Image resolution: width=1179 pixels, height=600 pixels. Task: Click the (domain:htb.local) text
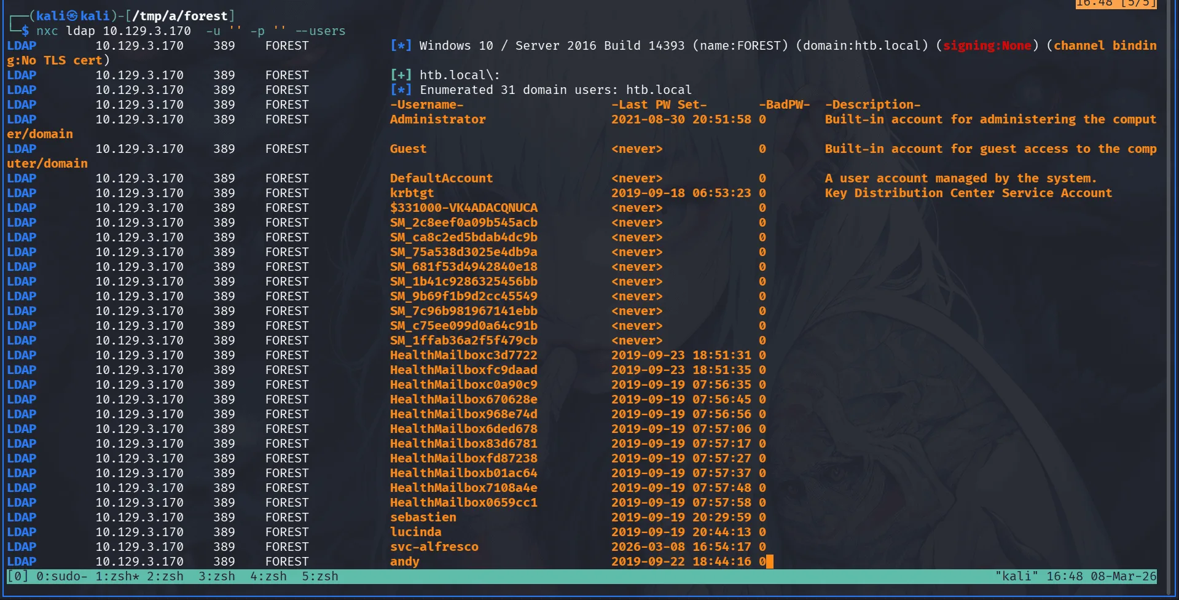click(861, 45)
